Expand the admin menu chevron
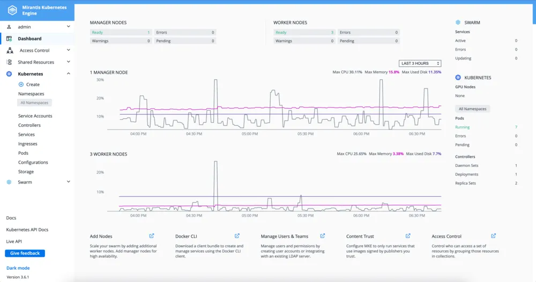Screen dimensions: 536x282 tap(69, 27)
